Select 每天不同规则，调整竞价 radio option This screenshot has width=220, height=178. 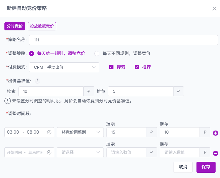pos(97,54)
